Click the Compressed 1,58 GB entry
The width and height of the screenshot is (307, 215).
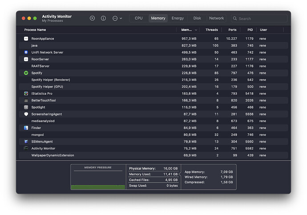click(x=209, y=182)
